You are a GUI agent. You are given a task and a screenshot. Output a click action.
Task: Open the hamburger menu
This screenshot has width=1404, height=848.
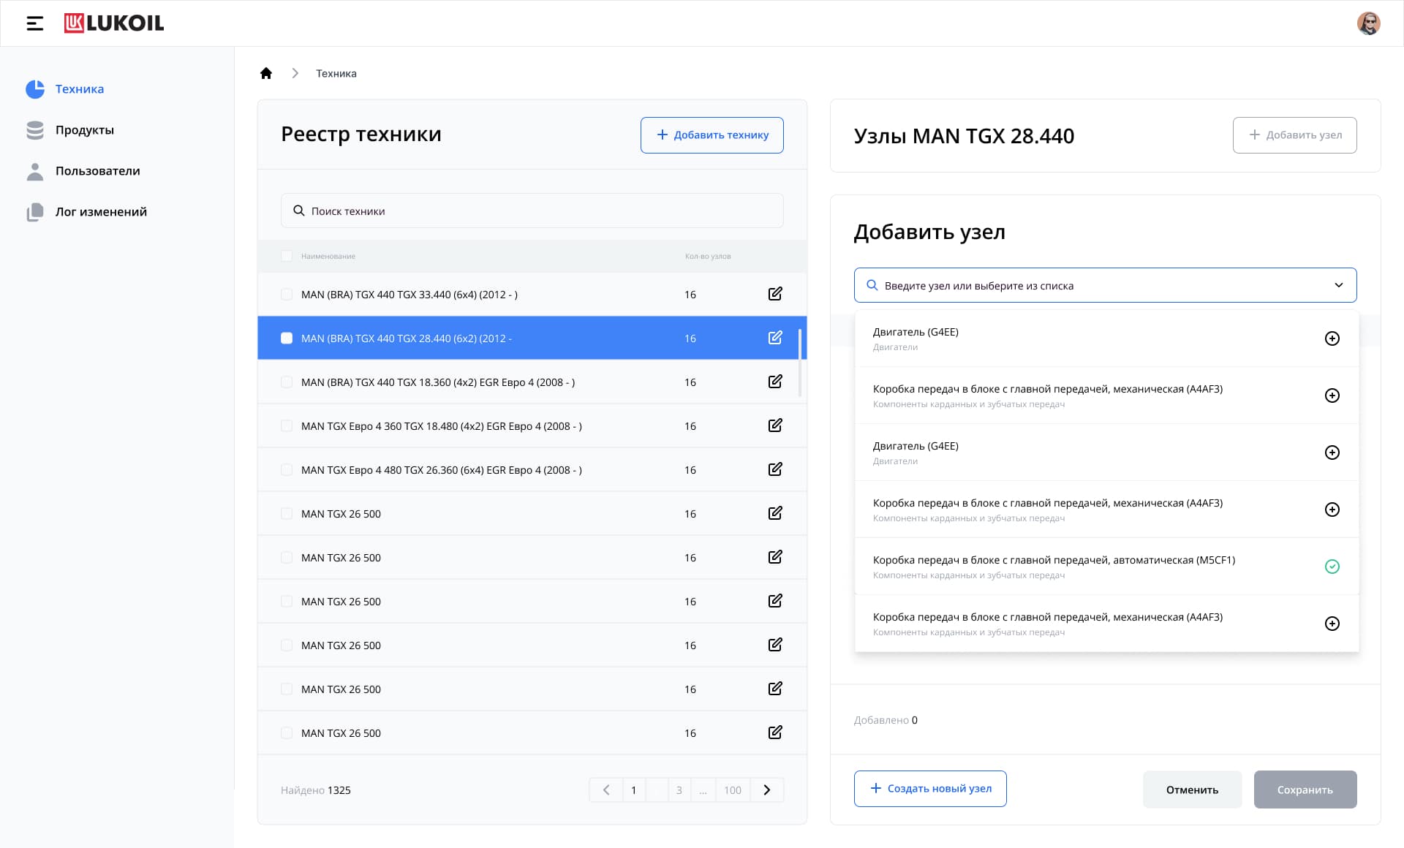(x=34, y=23)
